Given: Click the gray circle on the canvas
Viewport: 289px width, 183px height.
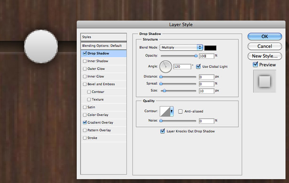Looking at the screenshot, I should (x=41, y=46).
